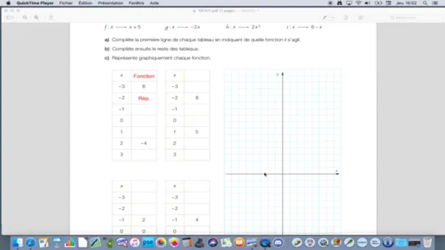Image resolution: width=445 pixels, height=250 pixels.
Task: Click the screen recording status icon in menu bar
Action: pyautogui.click(x=331, y=3)
